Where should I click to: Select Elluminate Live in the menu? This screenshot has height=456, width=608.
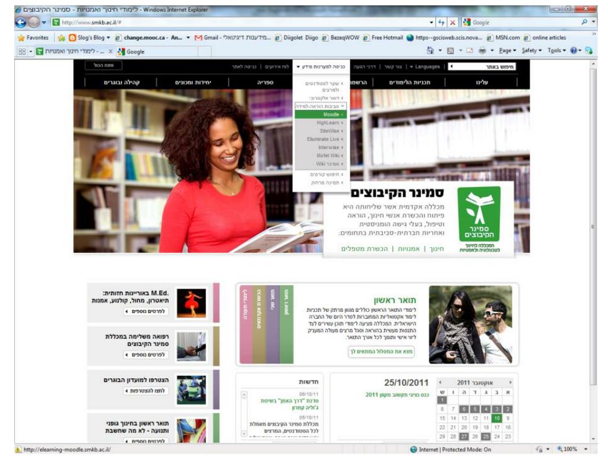pos(321,139)
